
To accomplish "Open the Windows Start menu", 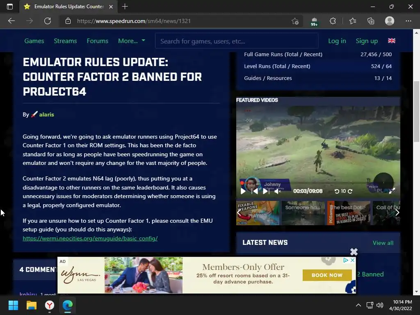I will click(x=13, y=305).
